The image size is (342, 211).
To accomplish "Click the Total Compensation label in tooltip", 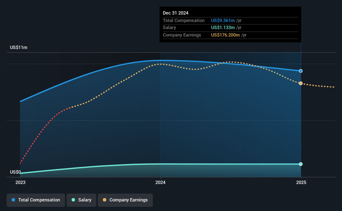I will 184,20.
